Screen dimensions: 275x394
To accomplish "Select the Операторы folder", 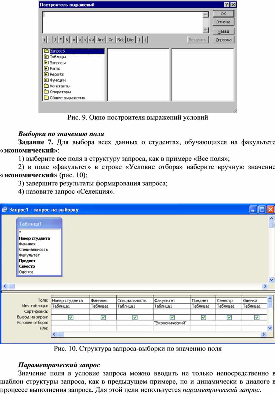I will click(x=58, y=92).
